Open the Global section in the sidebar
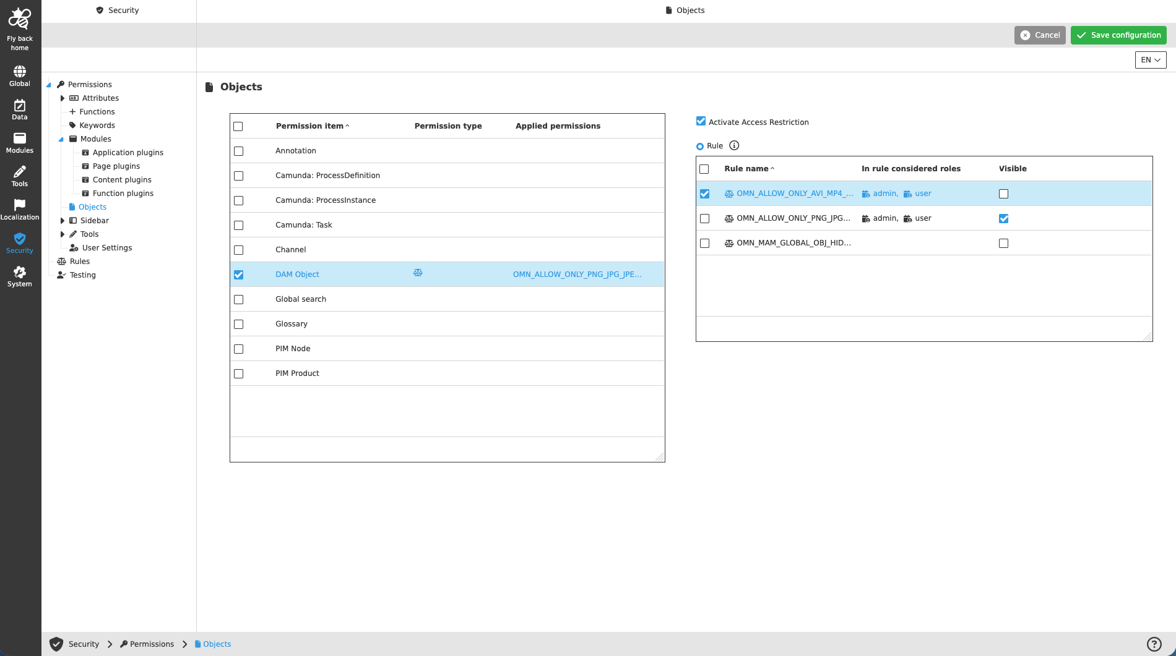The width and height of the screenshot is (1176, 656). (20, 73)
